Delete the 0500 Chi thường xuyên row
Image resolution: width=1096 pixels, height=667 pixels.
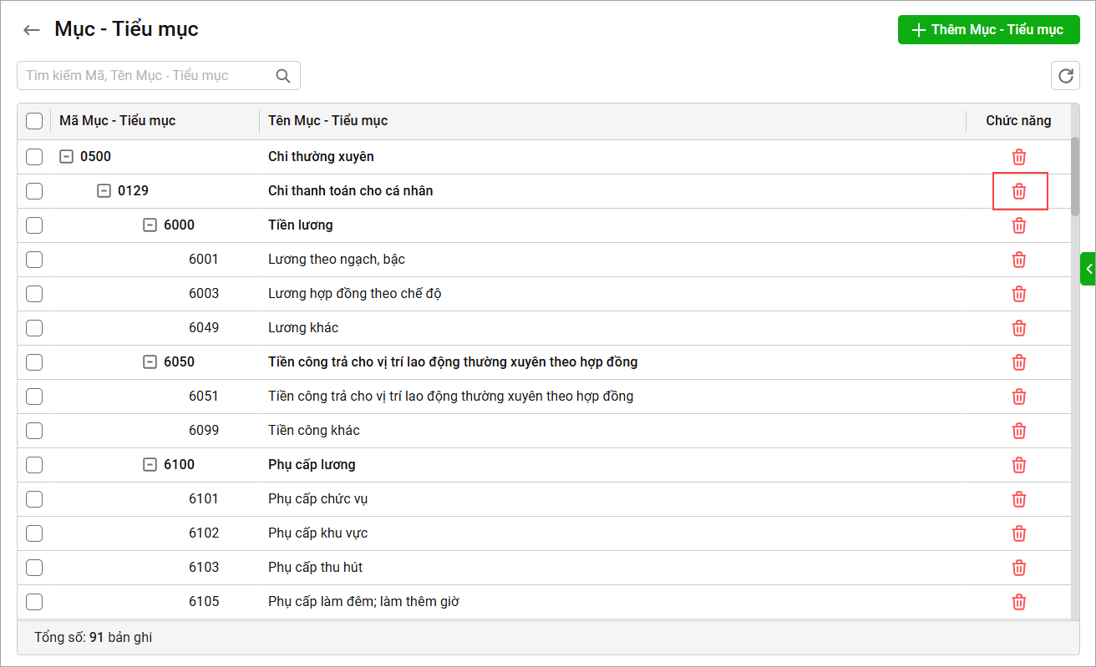[1019, 157]
